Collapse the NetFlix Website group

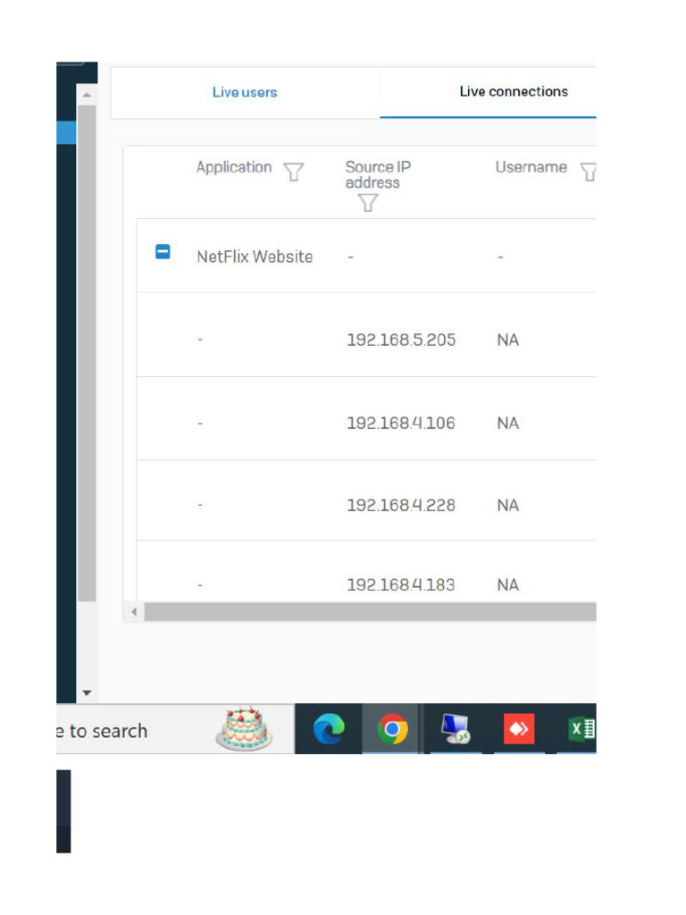(x=163, y=251)
